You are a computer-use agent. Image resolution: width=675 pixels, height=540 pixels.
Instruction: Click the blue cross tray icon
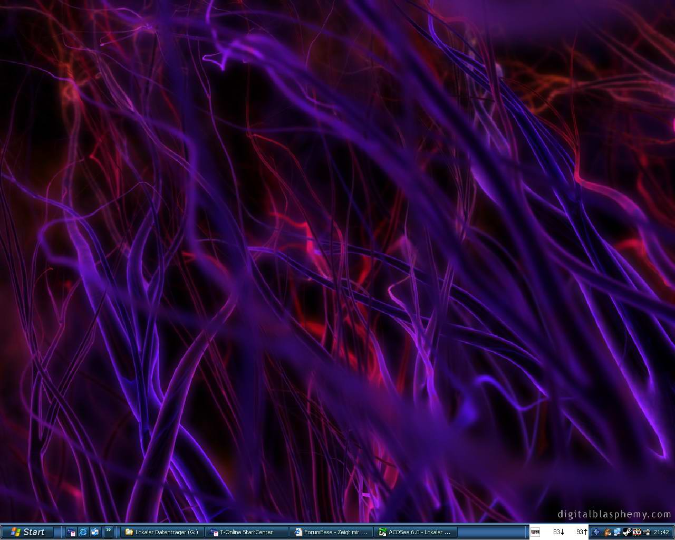[x=596, y=532]
